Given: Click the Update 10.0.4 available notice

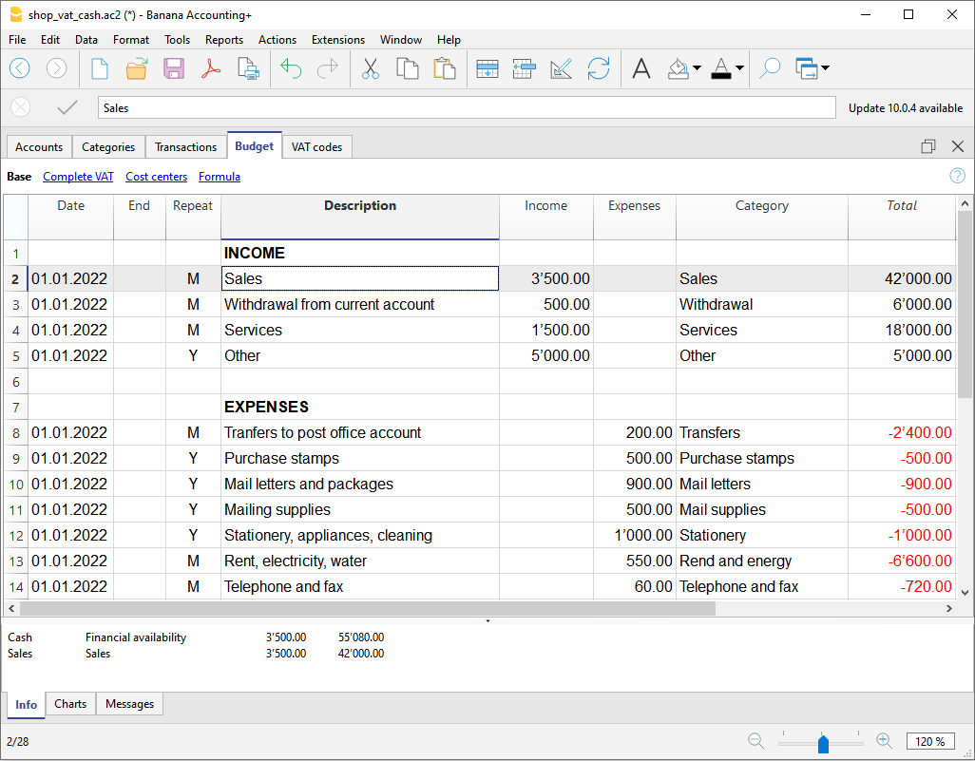Looking at the screenshot, I should pyautogui.click(x=905, y=107).
